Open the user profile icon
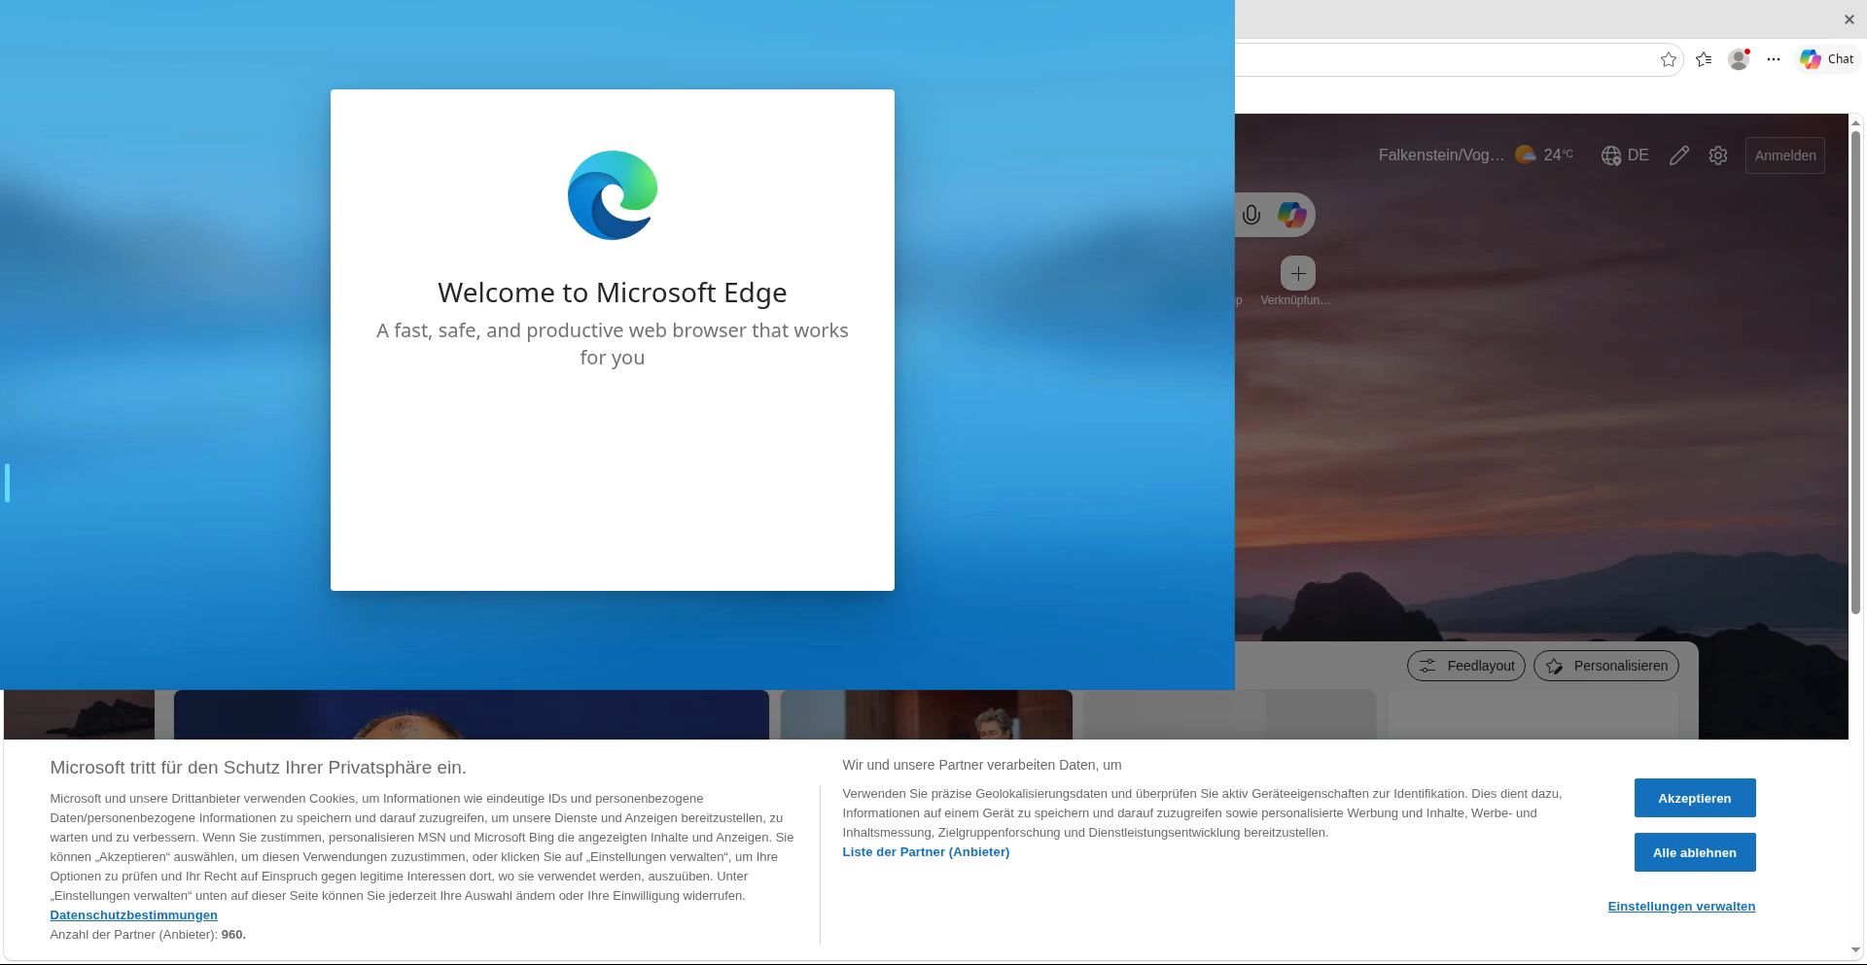Image resolution: width=1867 pixels, height=965 pixels. pyautogui.click(x=1739, y=59)
